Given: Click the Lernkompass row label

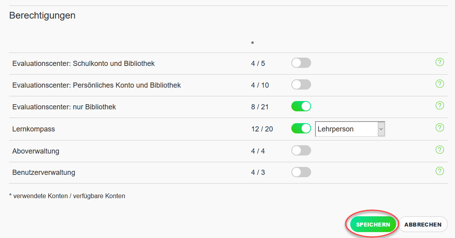Looking at the screenshot, I should (x=33, y=129).
